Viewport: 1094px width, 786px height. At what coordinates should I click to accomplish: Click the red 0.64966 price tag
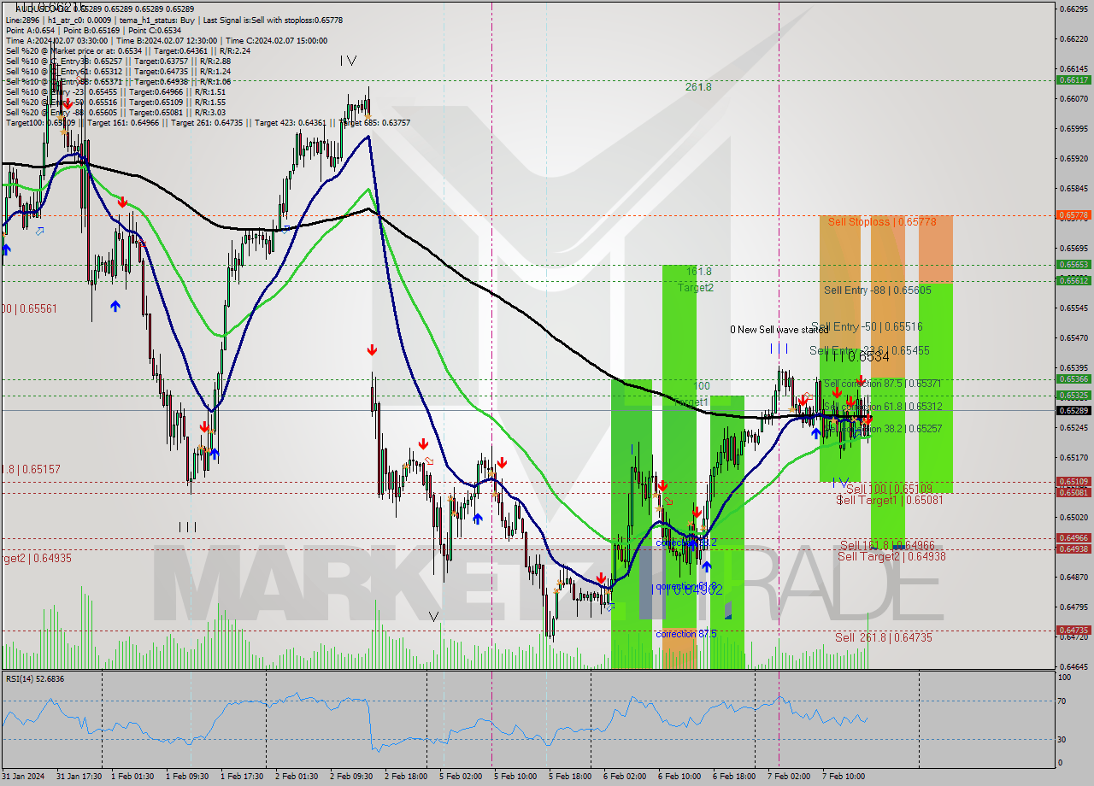coord(1073,538)
